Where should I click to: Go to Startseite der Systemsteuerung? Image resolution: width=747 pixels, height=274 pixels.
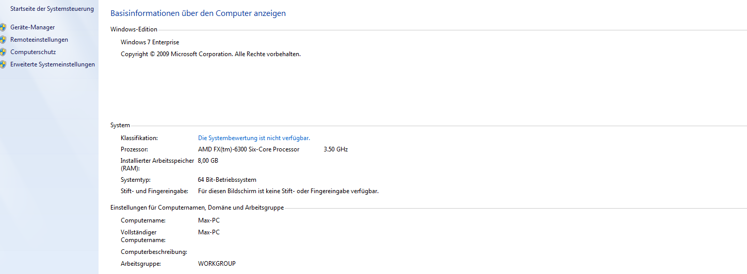(x=52, y=9)
